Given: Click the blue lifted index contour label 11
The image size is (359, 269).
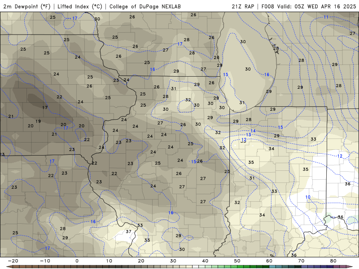Looking at the screenshot, I should click(326, 17).
